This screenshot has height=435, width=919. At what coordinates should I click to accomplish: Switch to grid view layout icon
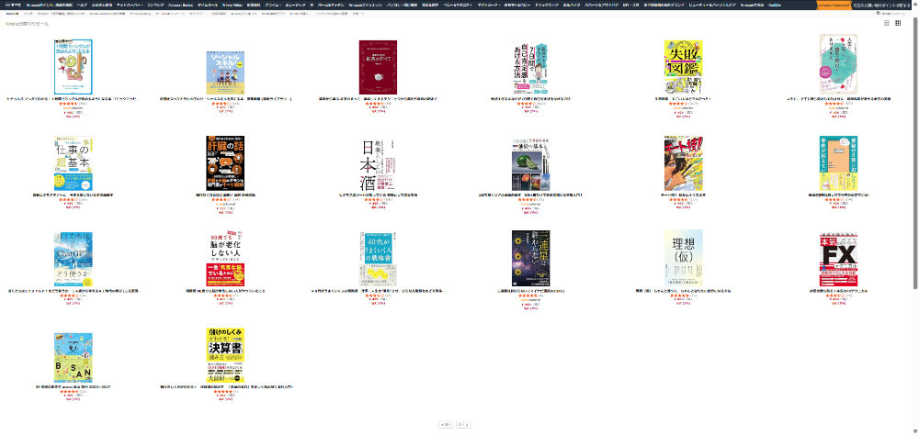pyautogui.click(x=896, y=23)
